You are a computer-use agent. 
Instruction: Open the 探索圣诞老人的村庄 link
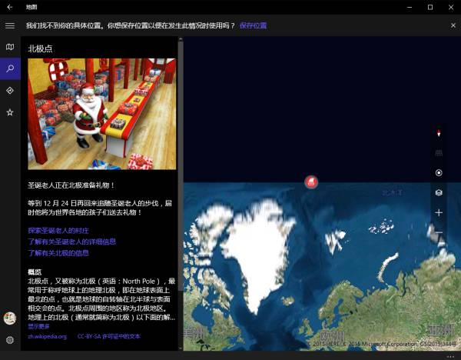tap(58, 231)
